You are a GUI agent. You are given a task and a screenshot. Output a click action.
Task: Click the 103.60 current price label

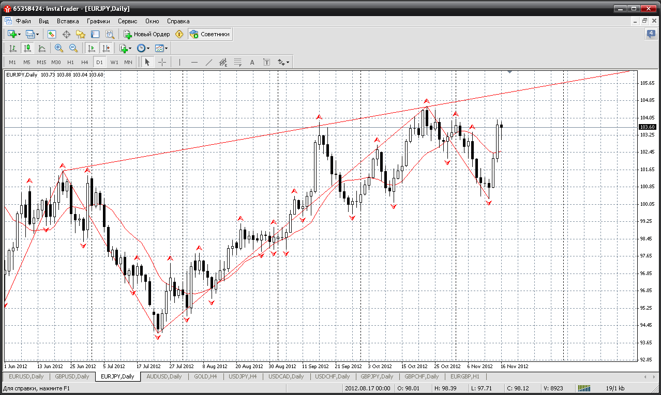(x=648, y=127)
